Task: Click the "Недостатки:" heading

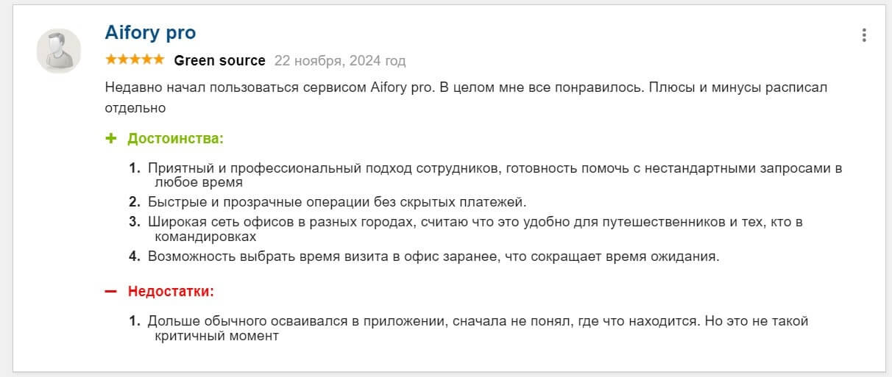Action: click(x=171, y=291)
